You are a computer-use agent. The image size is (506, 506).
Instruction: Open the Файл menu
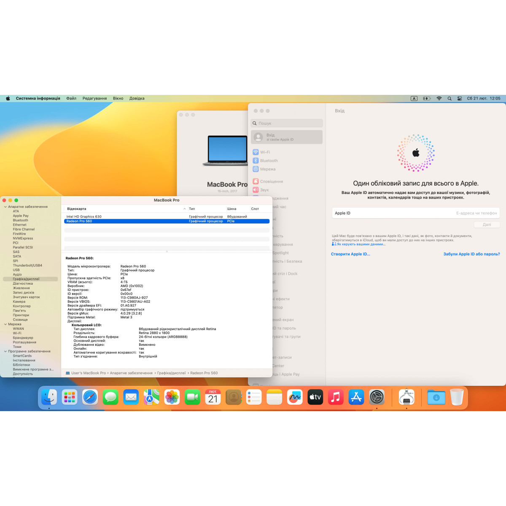(x=71, y=98)
